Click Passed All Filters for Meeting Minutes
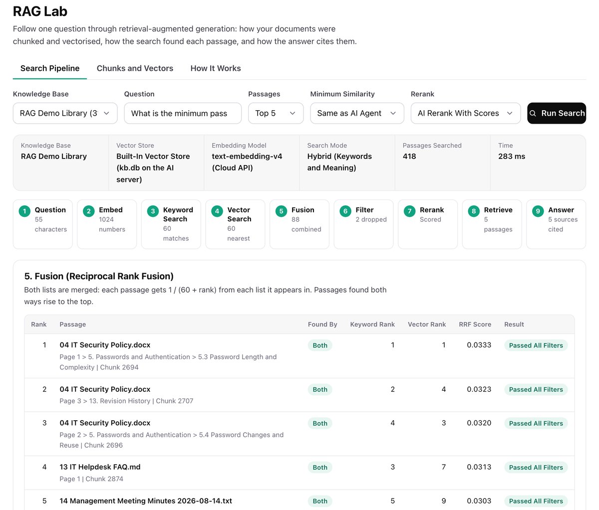This screenshot has width=599, height=510. pos(536,501)
